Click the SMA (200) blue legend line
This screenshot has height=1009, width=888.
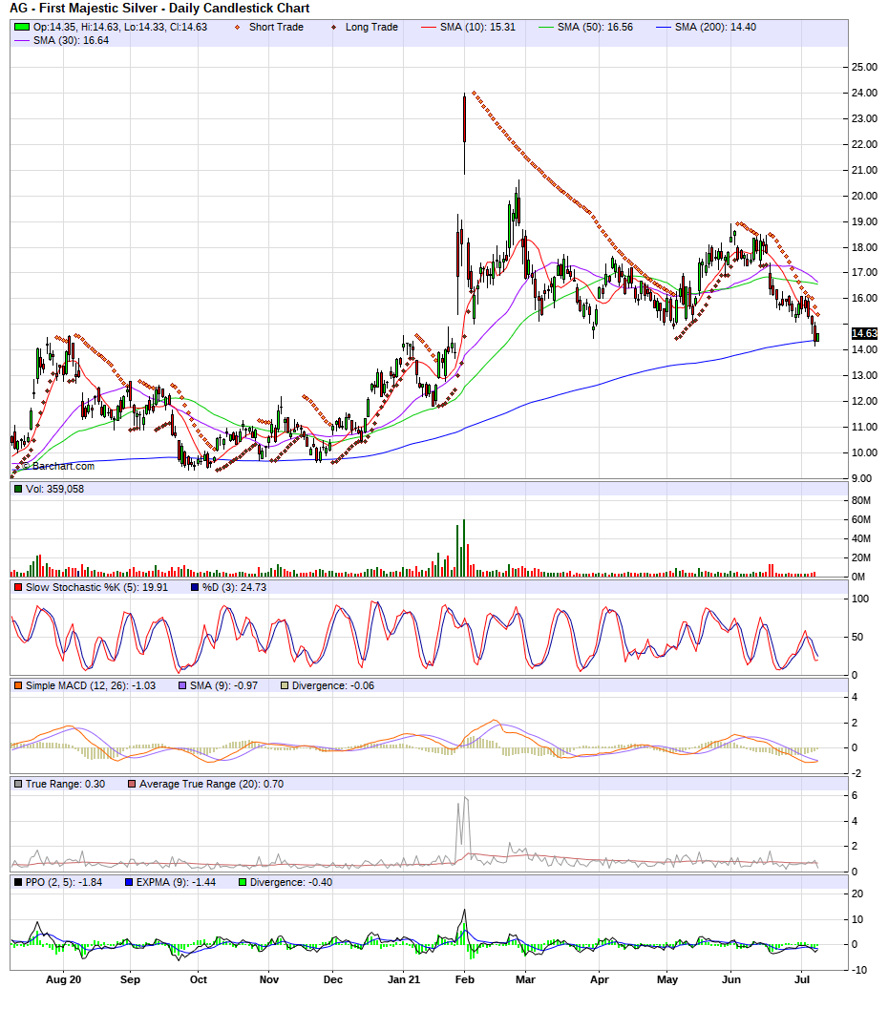pos(664,27)
